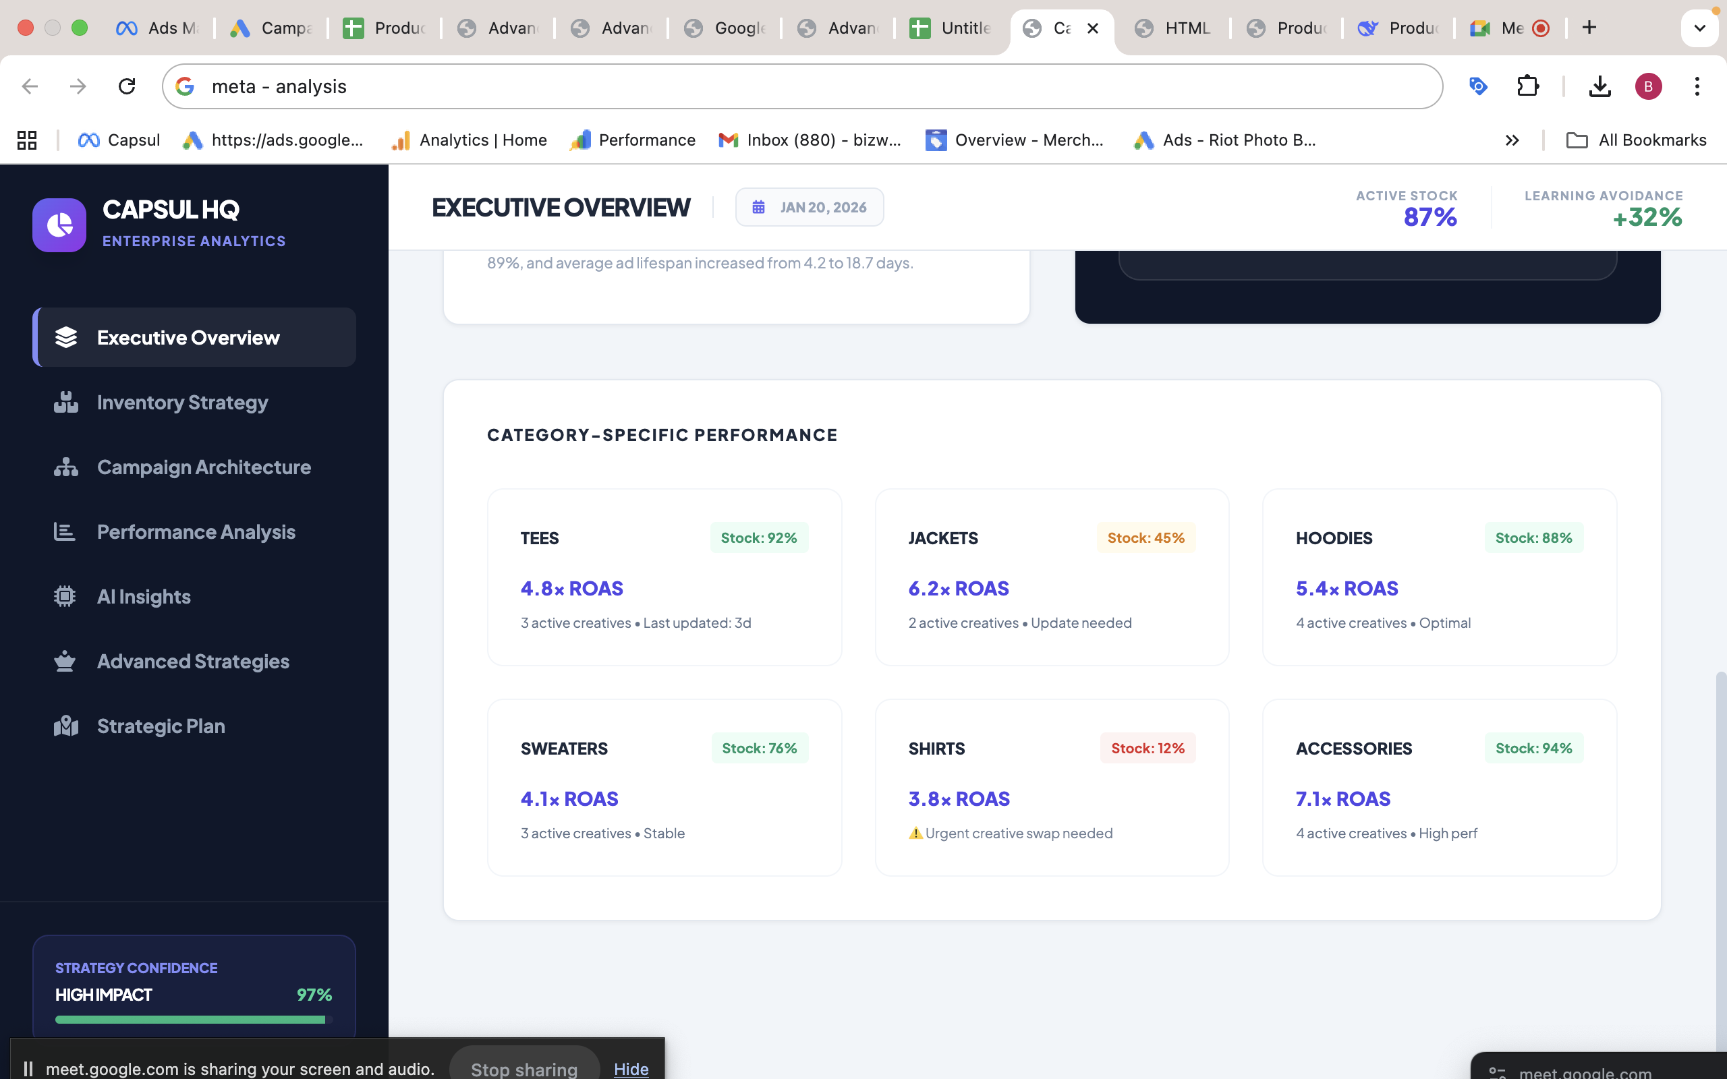Open Campaign Architecture from the sidebar
The height and width of the screenshot is (1079, 1727).
203,467
